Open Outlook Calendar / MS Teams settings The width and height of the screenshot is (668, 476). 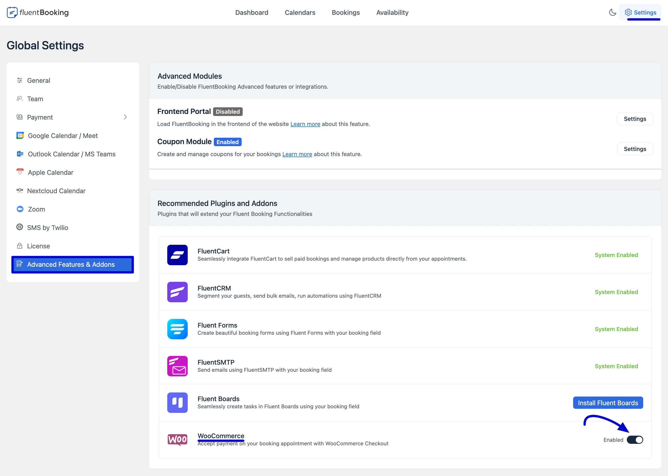tap(72, 154)
